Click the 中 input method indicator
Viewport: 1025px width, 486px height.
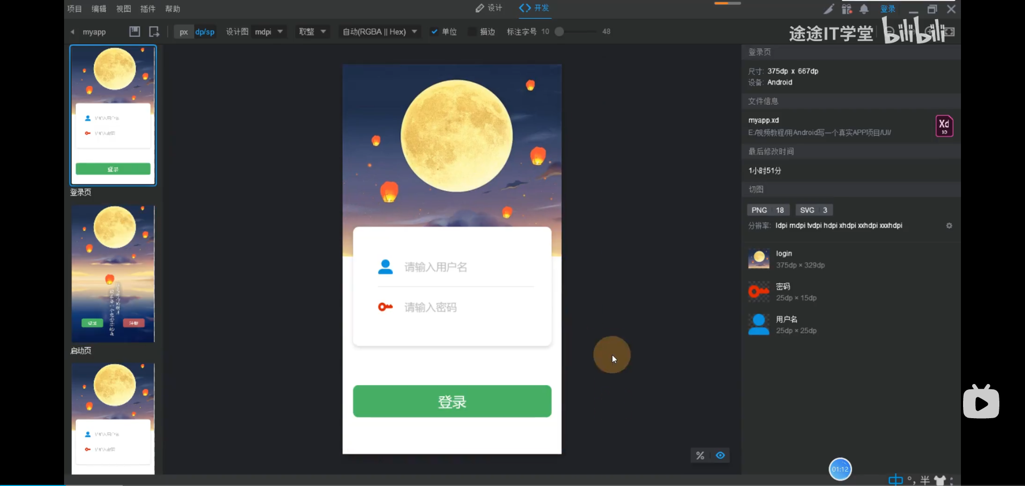tap(895, 480)
